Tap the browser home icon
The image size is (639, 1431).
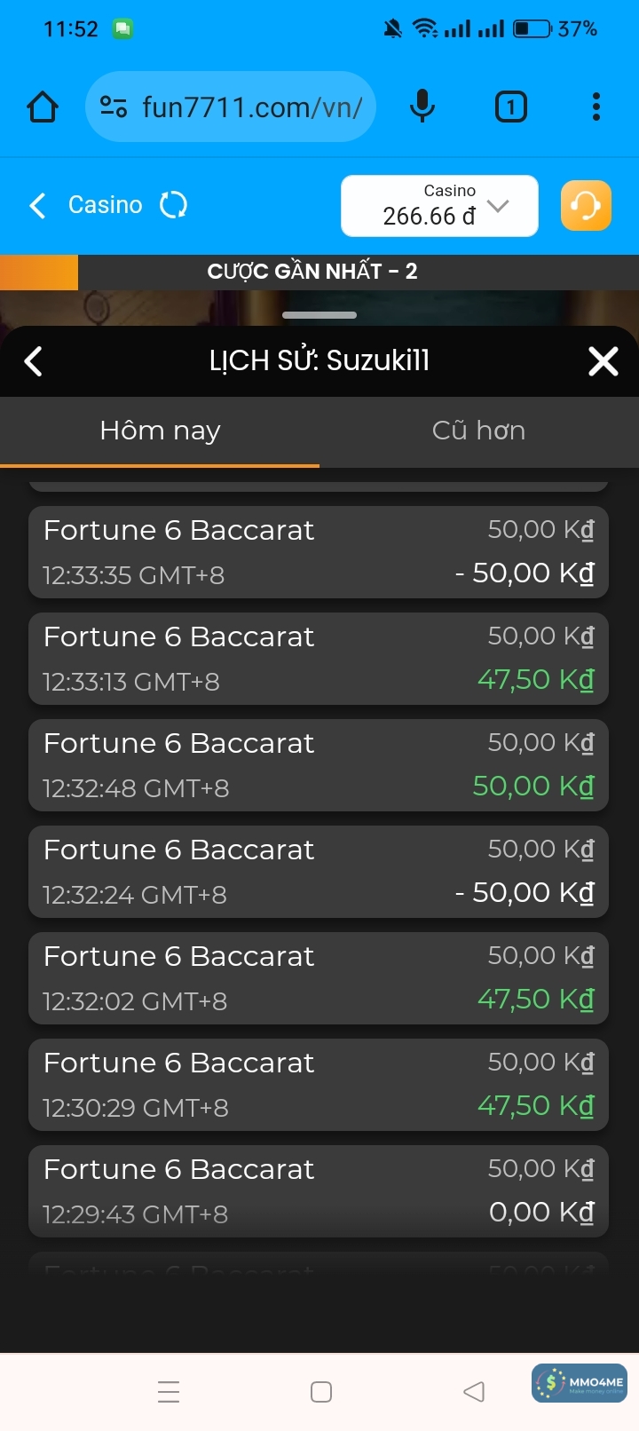43,107
